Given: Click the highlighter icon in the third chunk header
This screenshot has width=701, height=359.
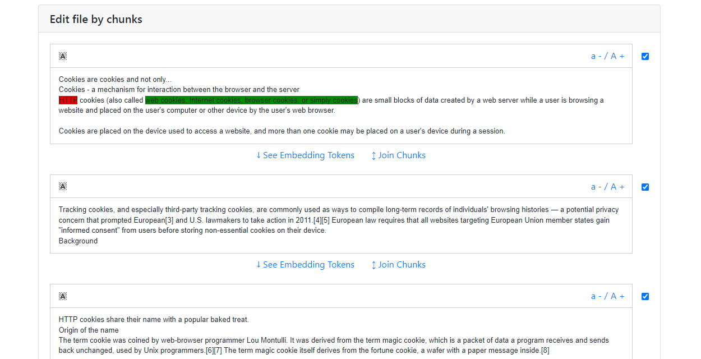Looking at the screenshot, I should [x=63, y=296].
